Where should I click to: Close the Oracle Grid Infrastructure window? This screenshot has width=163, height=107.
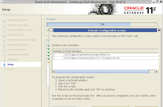pos(161,2)
